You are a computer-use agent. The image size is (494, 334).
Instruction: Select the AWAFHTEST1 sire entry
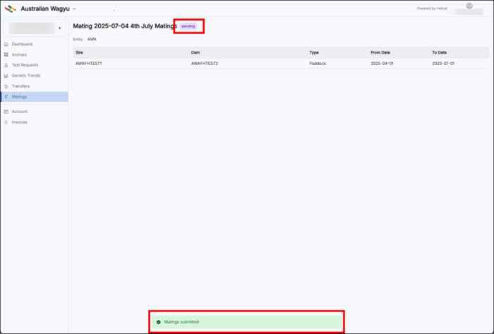[x=89, y=64]
